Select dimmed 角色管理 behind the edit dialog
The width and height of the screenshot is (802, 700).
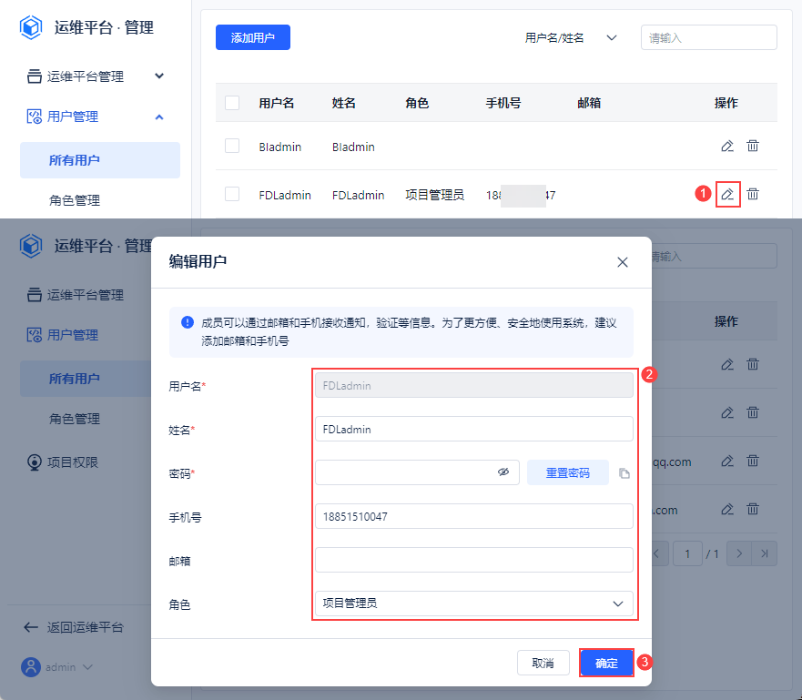75,419
